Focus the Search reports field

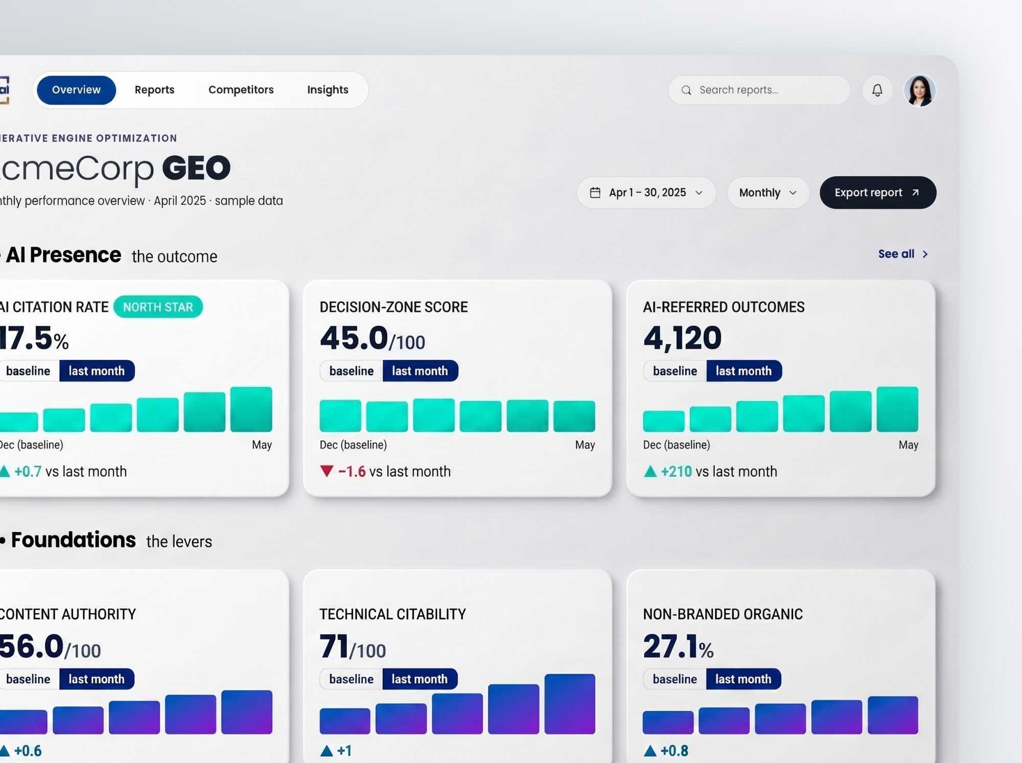pyautogui.click(x=759, y=90)
